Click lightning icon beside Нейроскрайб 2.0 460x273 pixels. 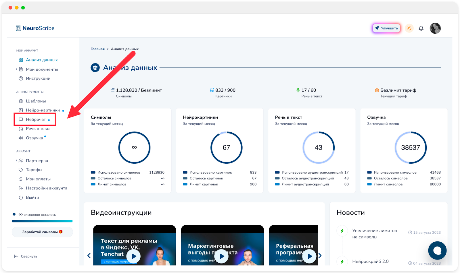tap(342, 262)
